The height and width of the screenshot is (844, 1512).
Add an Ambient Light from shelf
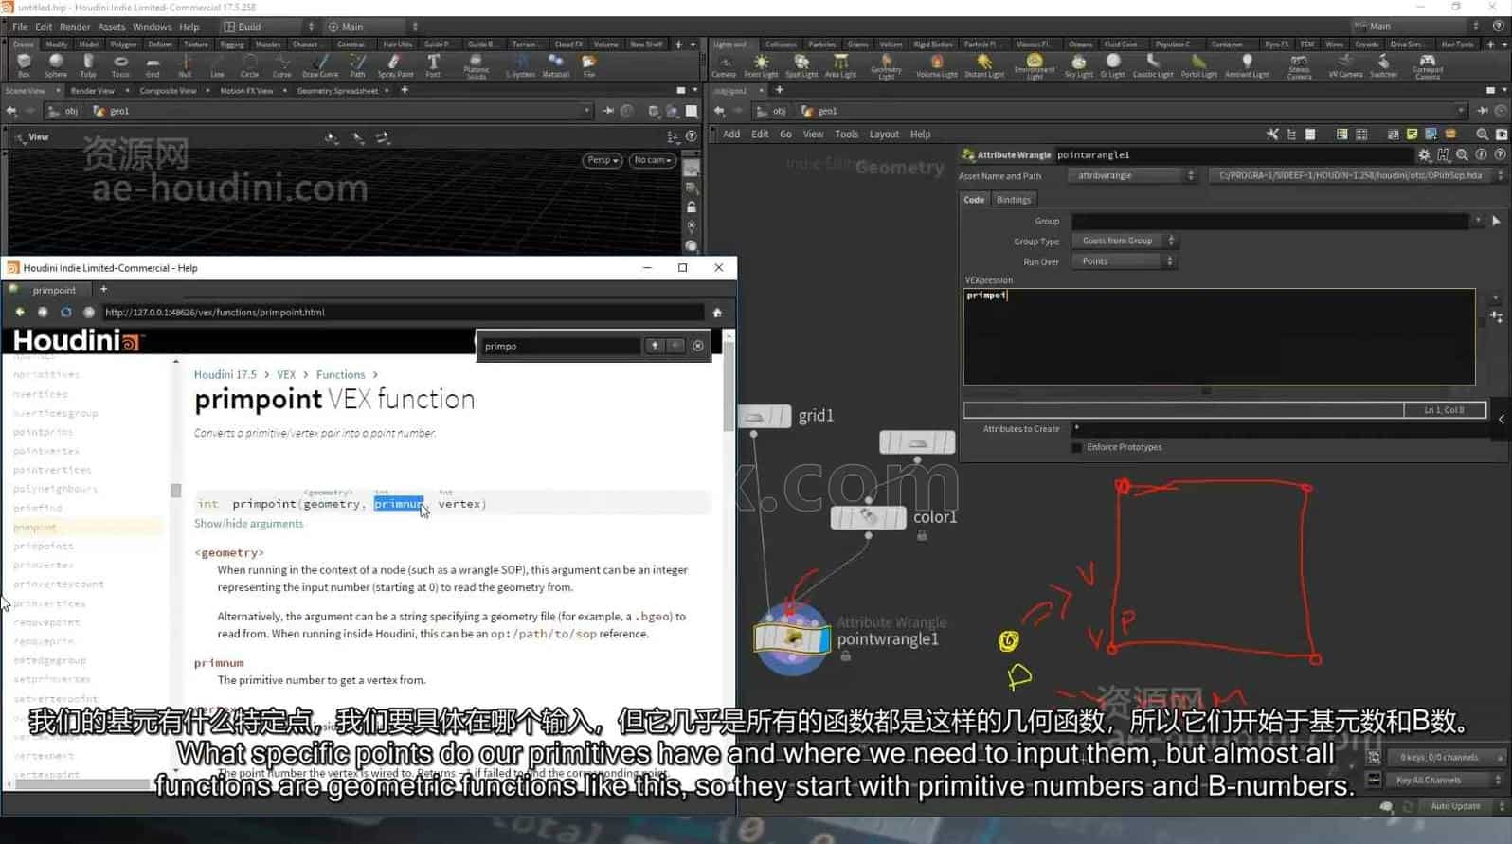coord(1247,65)
